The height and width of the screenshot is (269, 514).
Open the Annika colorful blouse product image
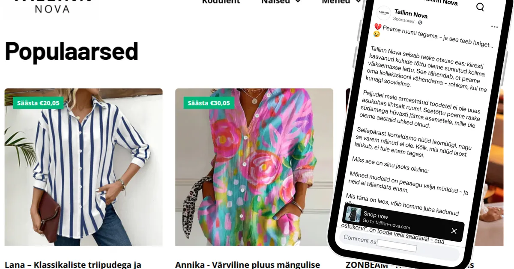254,167
